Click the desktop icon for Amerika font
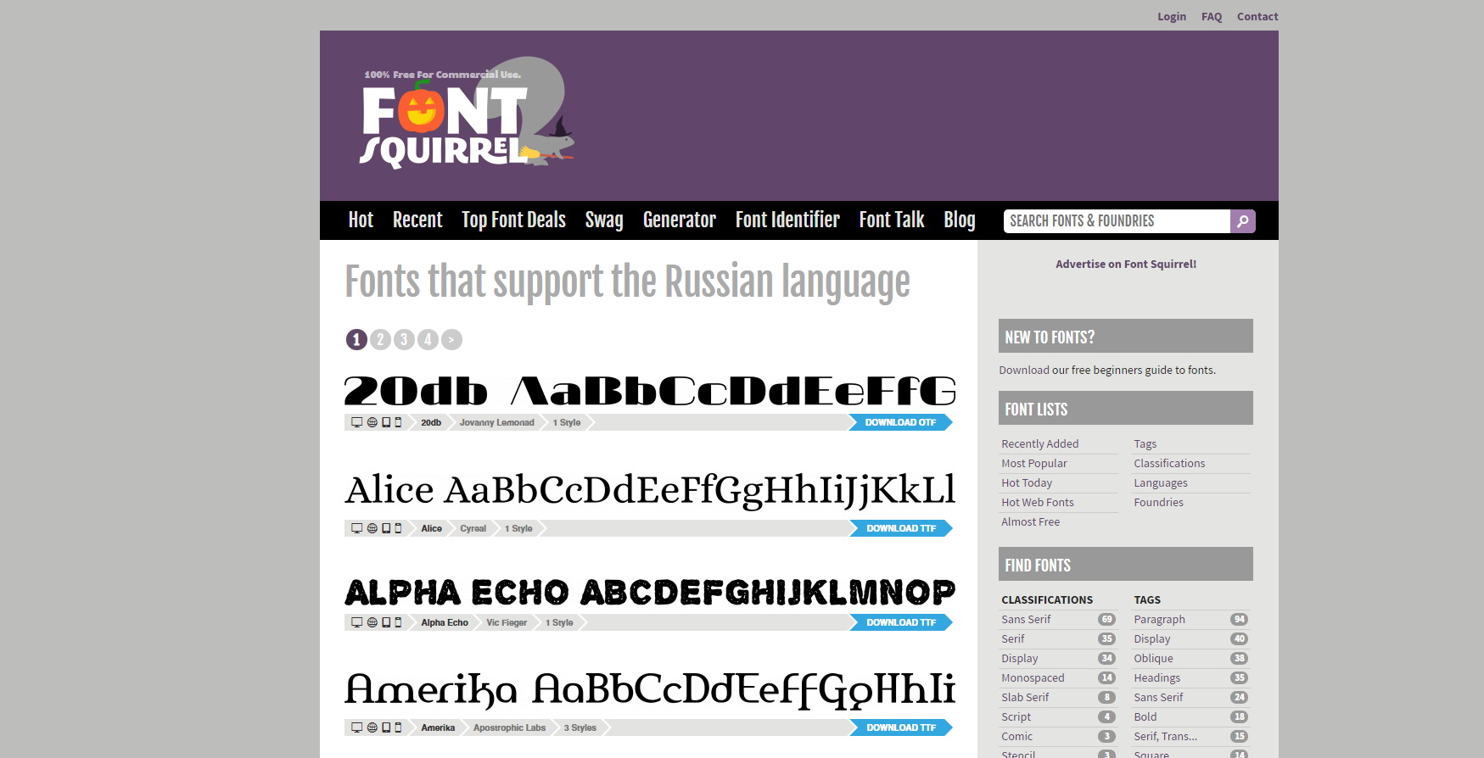 tap(357, 727)
